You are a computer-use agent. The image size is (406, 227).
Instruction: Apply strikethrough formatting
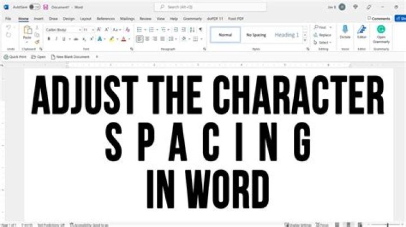click(x=76, y=39)
